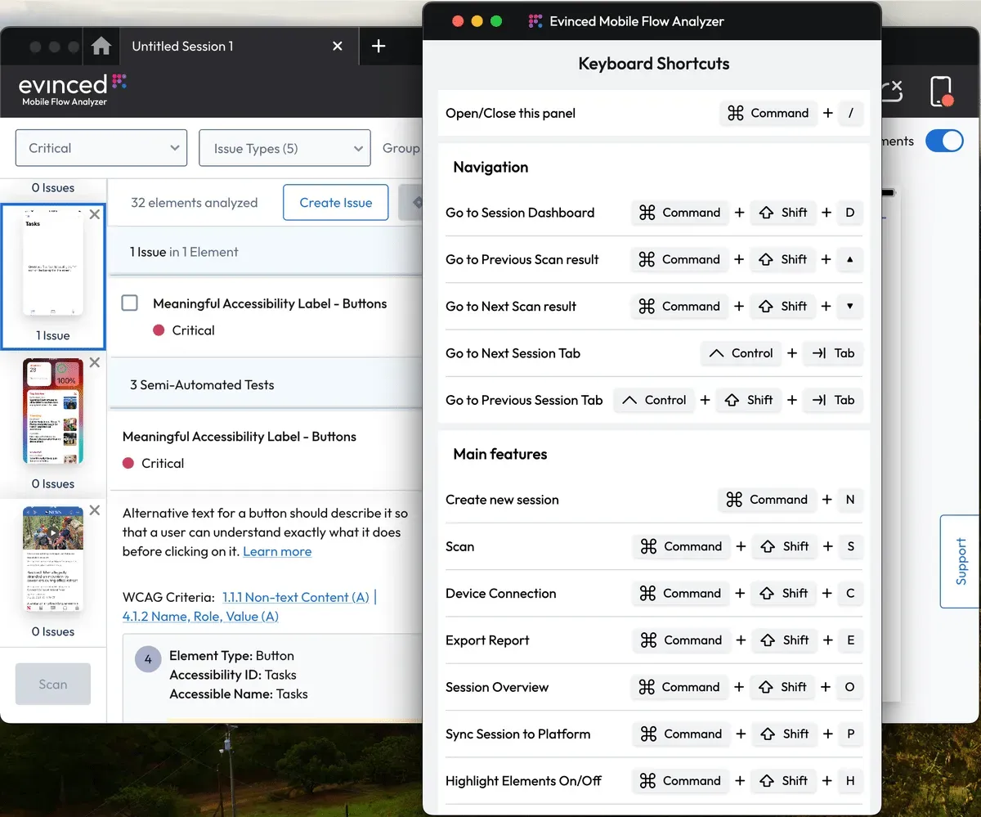Click the Tab key in the Next Session Tab row
Viewport: 981px width, 817px height.
click(833, 353)
